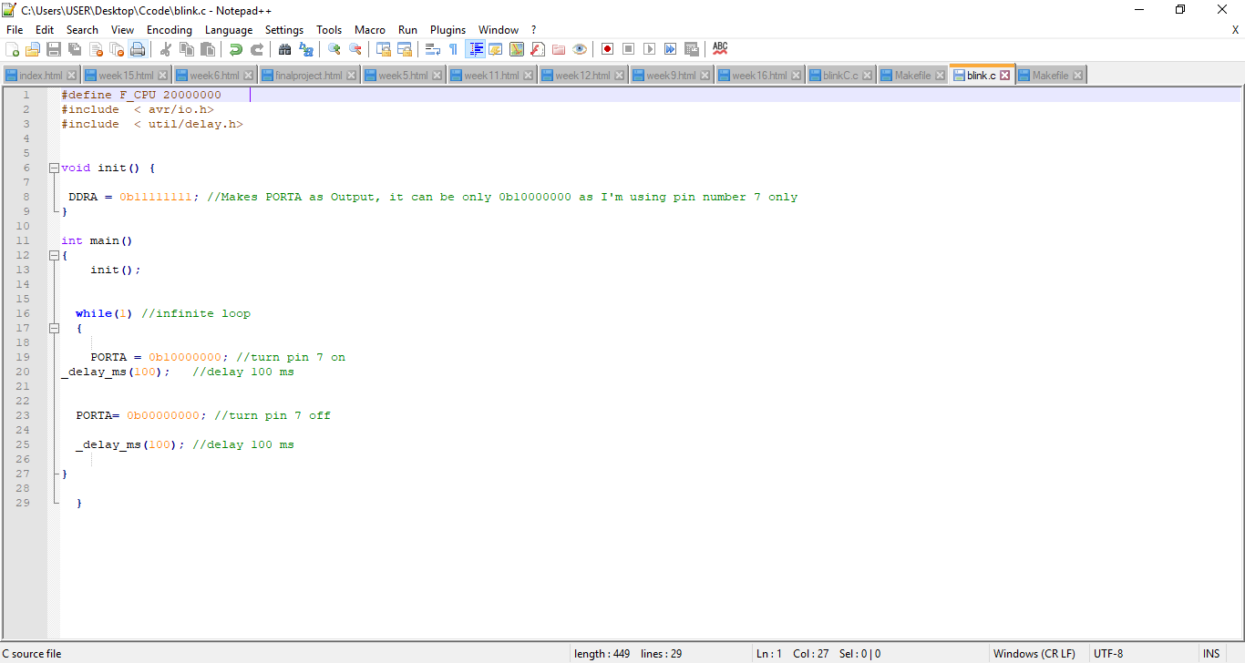Click the 'length : 449 lines : 29' status text
The image size is (1245, 663).
(x=628, y=654)
